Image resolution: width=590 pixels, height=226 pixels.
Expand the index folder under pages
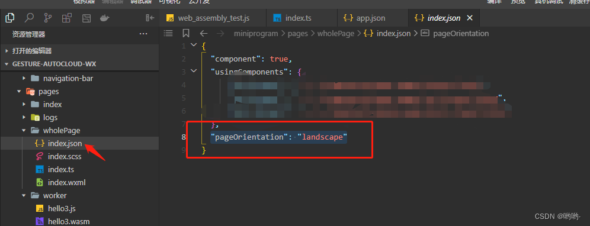point(79,104)
